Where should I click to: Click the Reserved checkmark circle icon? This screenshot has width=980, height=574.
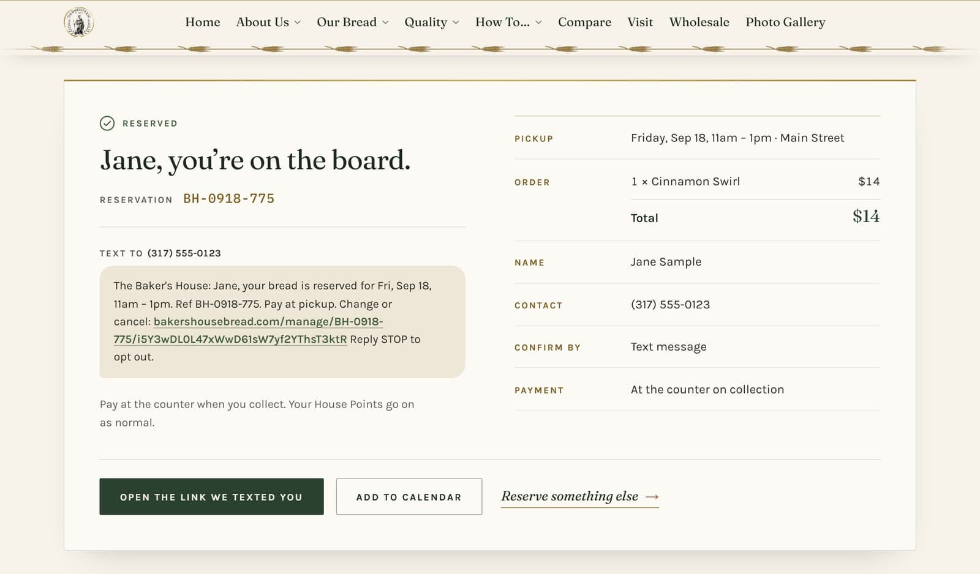(x=107, y=124)
